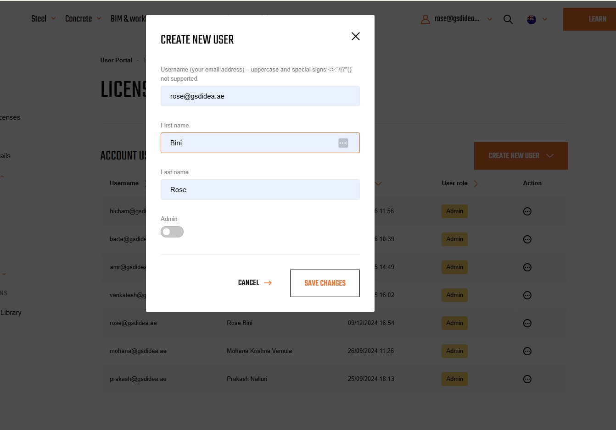Open the language selector dropdown chevron
Screen dimensions: 616x430
point(545,19)
